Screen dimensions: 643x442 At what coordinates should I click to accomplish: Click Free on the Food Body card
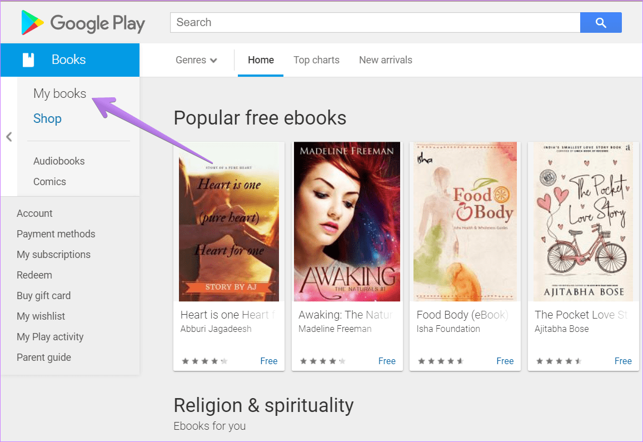505,361
